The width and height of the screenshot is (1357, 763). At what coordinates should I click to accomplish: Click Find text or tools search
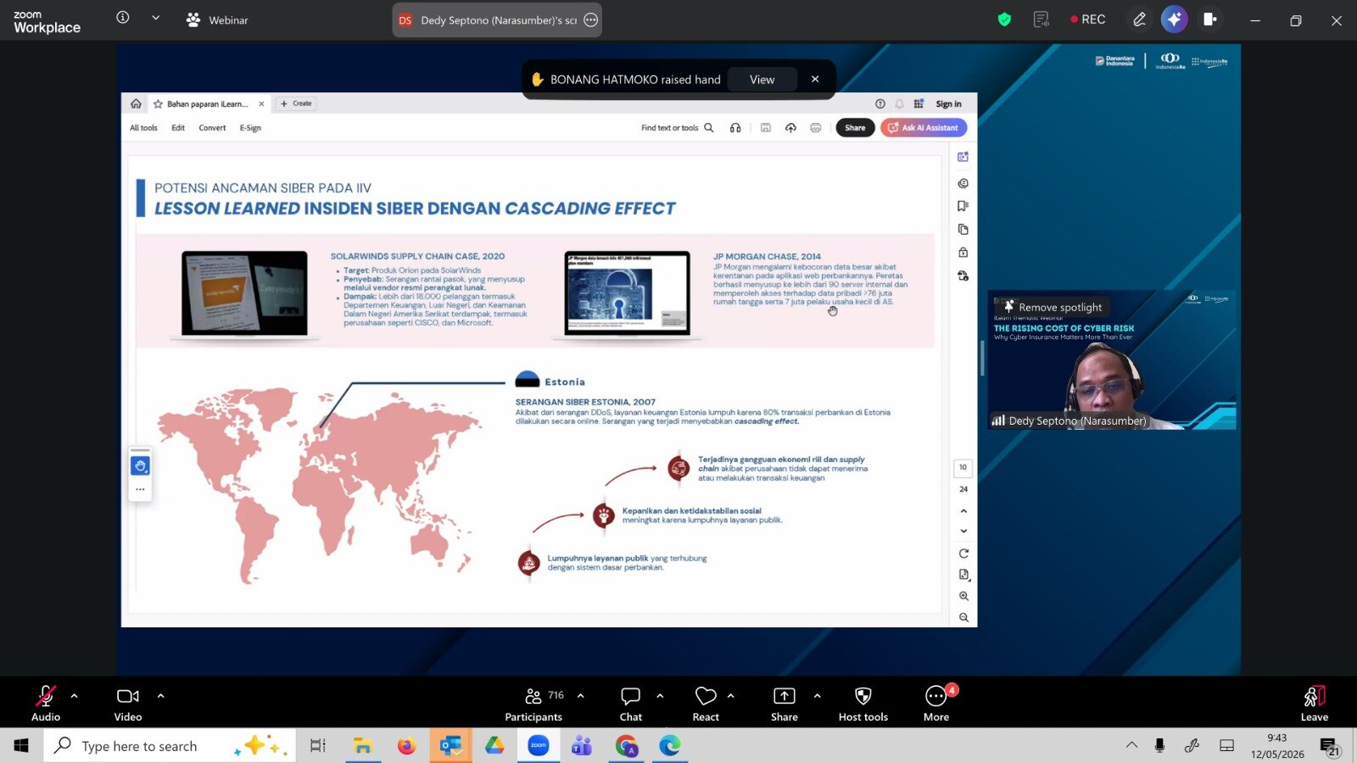pyautogui.click(x=677, y=128)
